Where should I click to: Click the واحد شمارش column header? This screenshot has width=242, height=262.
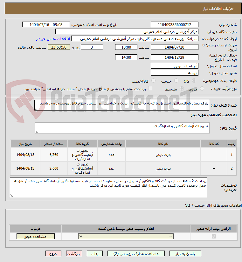(112, 144)
